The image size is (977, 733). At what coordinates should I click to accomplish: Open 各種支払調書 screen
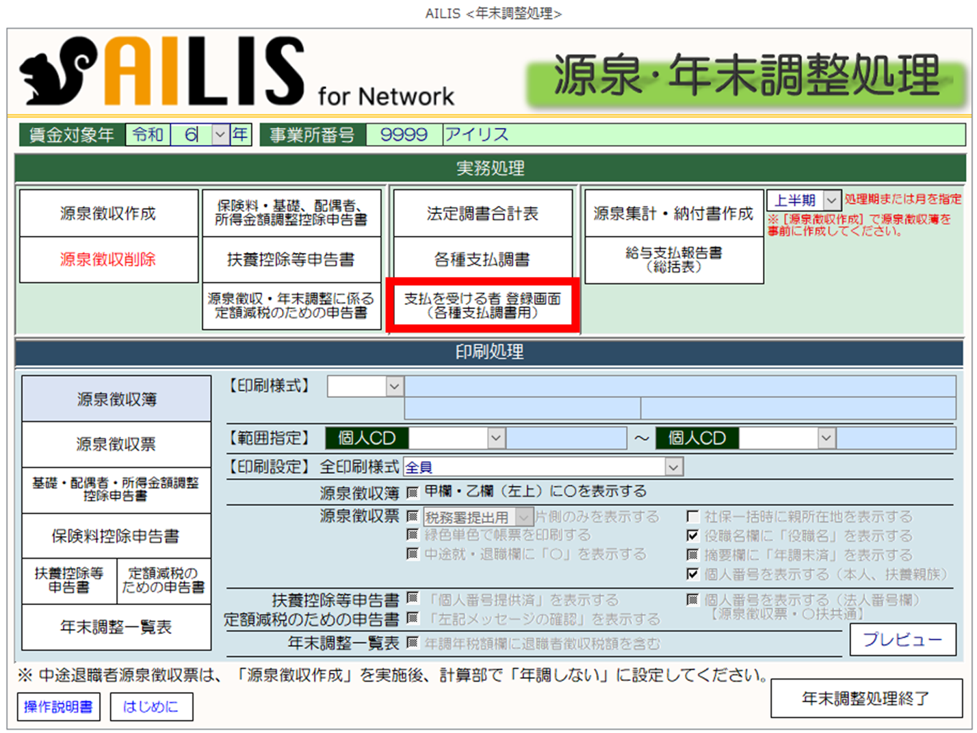point(482,260)
